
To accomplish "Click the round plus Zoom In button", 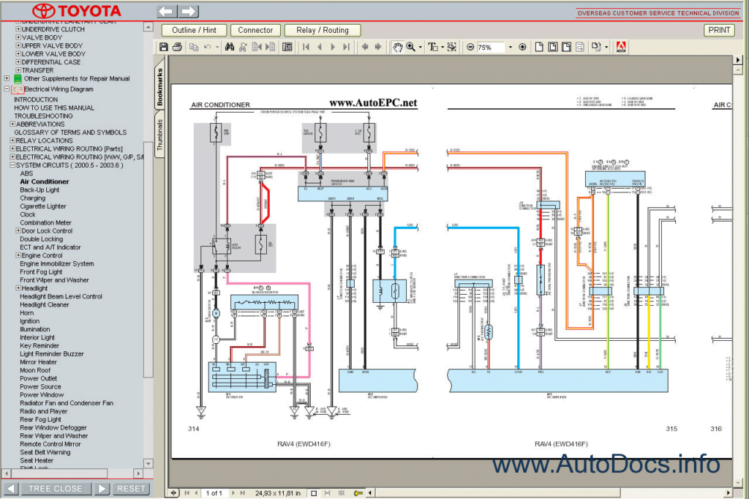I will [522, 47].
